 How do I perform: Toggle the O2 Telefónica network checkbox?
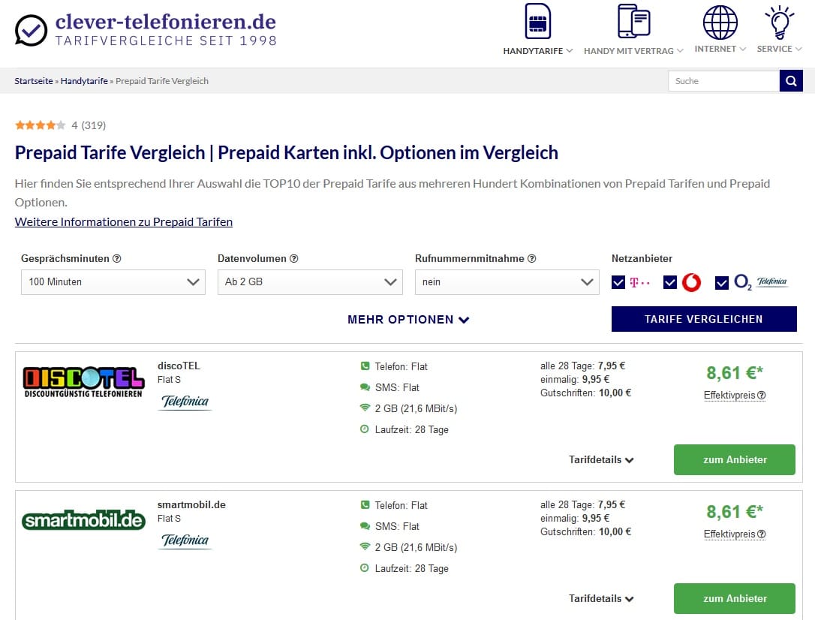tap(721, 283)
